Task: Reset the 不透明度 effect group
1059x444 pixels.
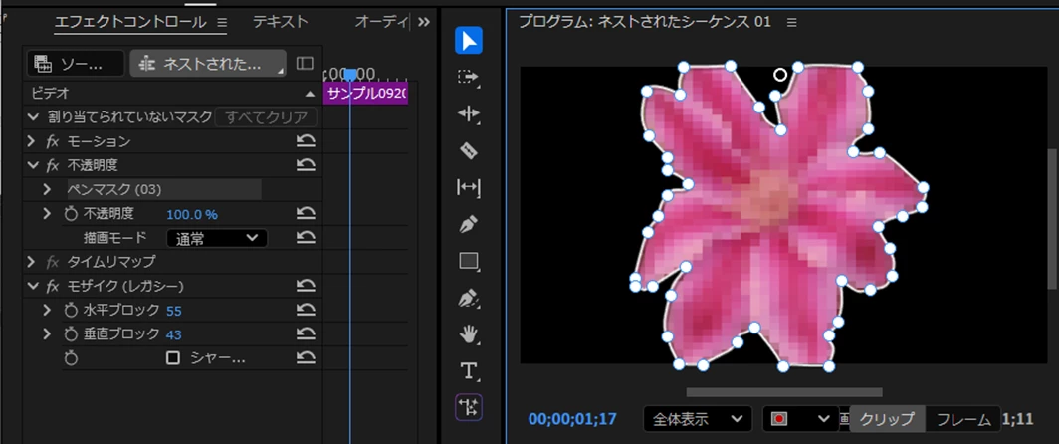Action: (306, 165)
